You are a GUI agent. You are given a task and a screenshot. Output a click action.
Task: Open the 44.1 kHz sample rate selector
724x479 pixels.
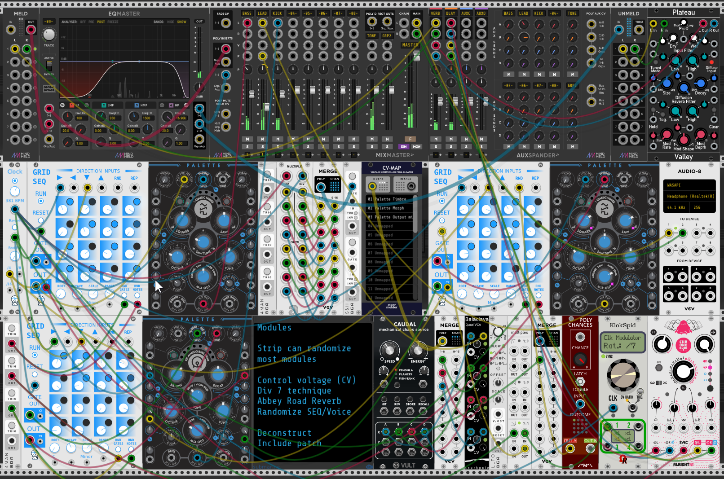tap(677, 207)
